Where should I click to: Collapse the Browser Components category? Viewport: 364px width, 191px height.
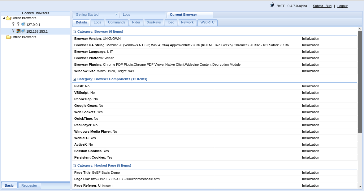click(74, 79)
